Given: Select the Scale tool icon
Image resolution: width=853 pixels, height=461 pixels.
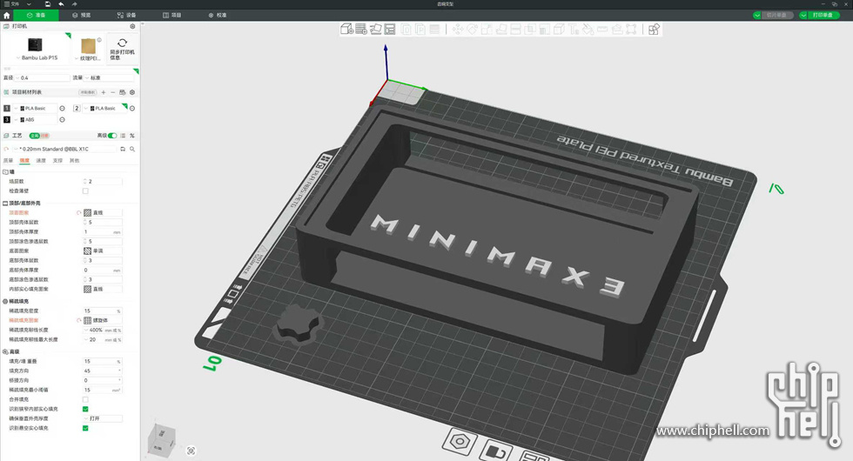Looking at the screenshot, I should click(x=487, y=29).
